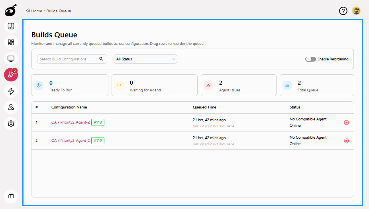Toggle Enable Reordering switch

[x=310, y=59]
